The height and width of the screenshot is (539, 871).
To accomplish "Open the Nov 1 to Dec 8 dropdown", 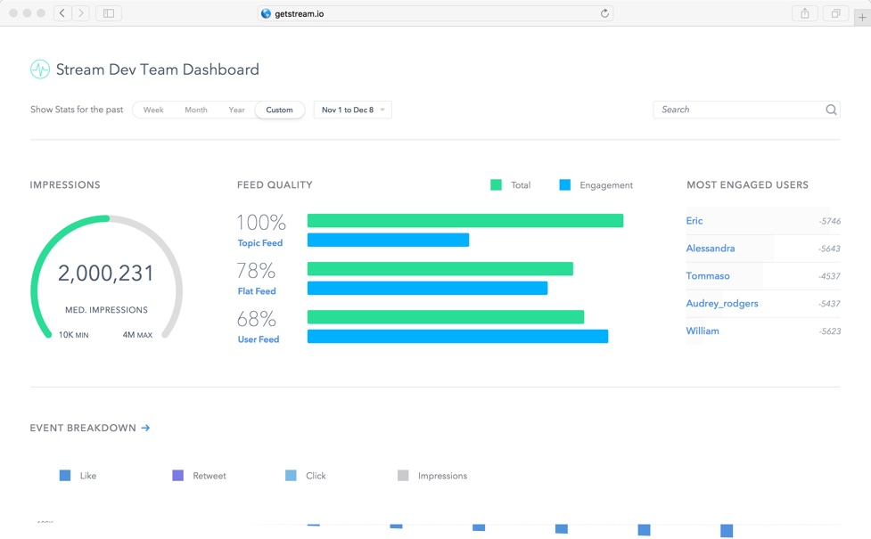I will coord(353,110).
